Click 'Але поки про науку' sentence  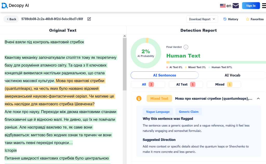pos(22,112)
